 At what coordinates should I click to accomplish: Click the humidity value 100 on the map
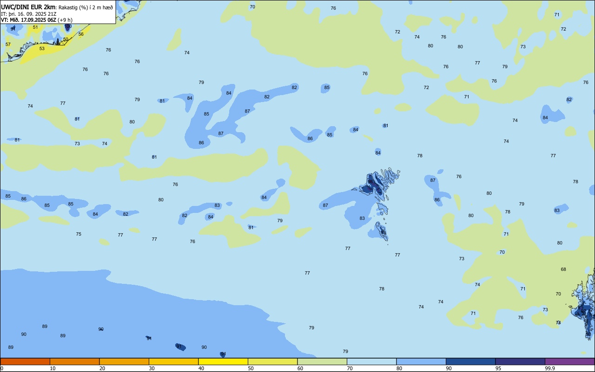click(x=68, y=26)
